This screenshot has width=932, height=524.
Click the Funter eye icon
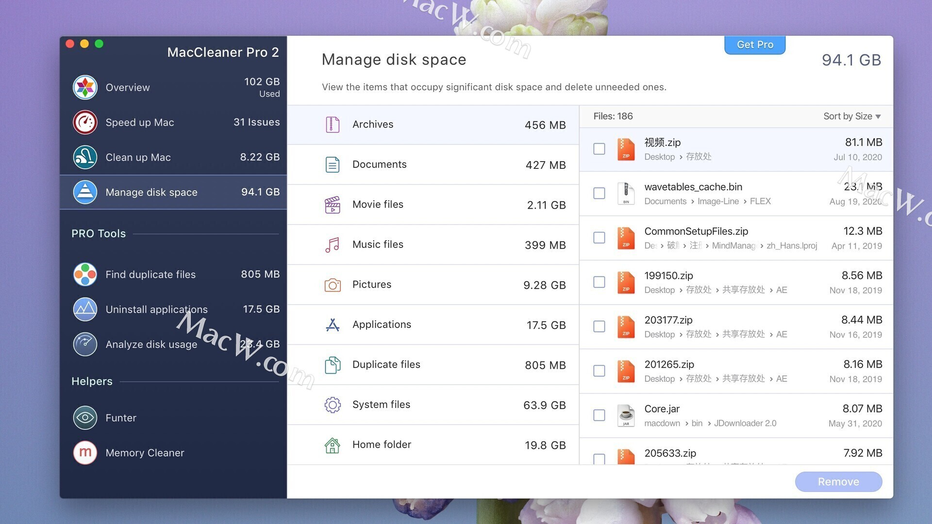(x=85, y=418)
